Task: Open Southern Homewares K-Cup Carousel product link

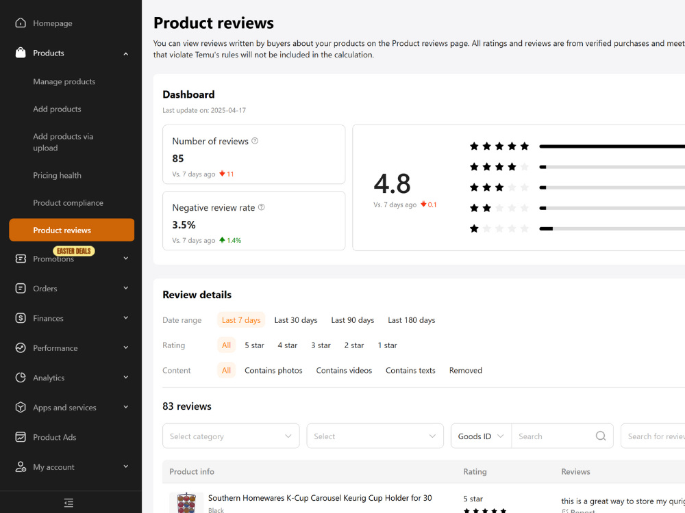Action: tap(320, 498)
